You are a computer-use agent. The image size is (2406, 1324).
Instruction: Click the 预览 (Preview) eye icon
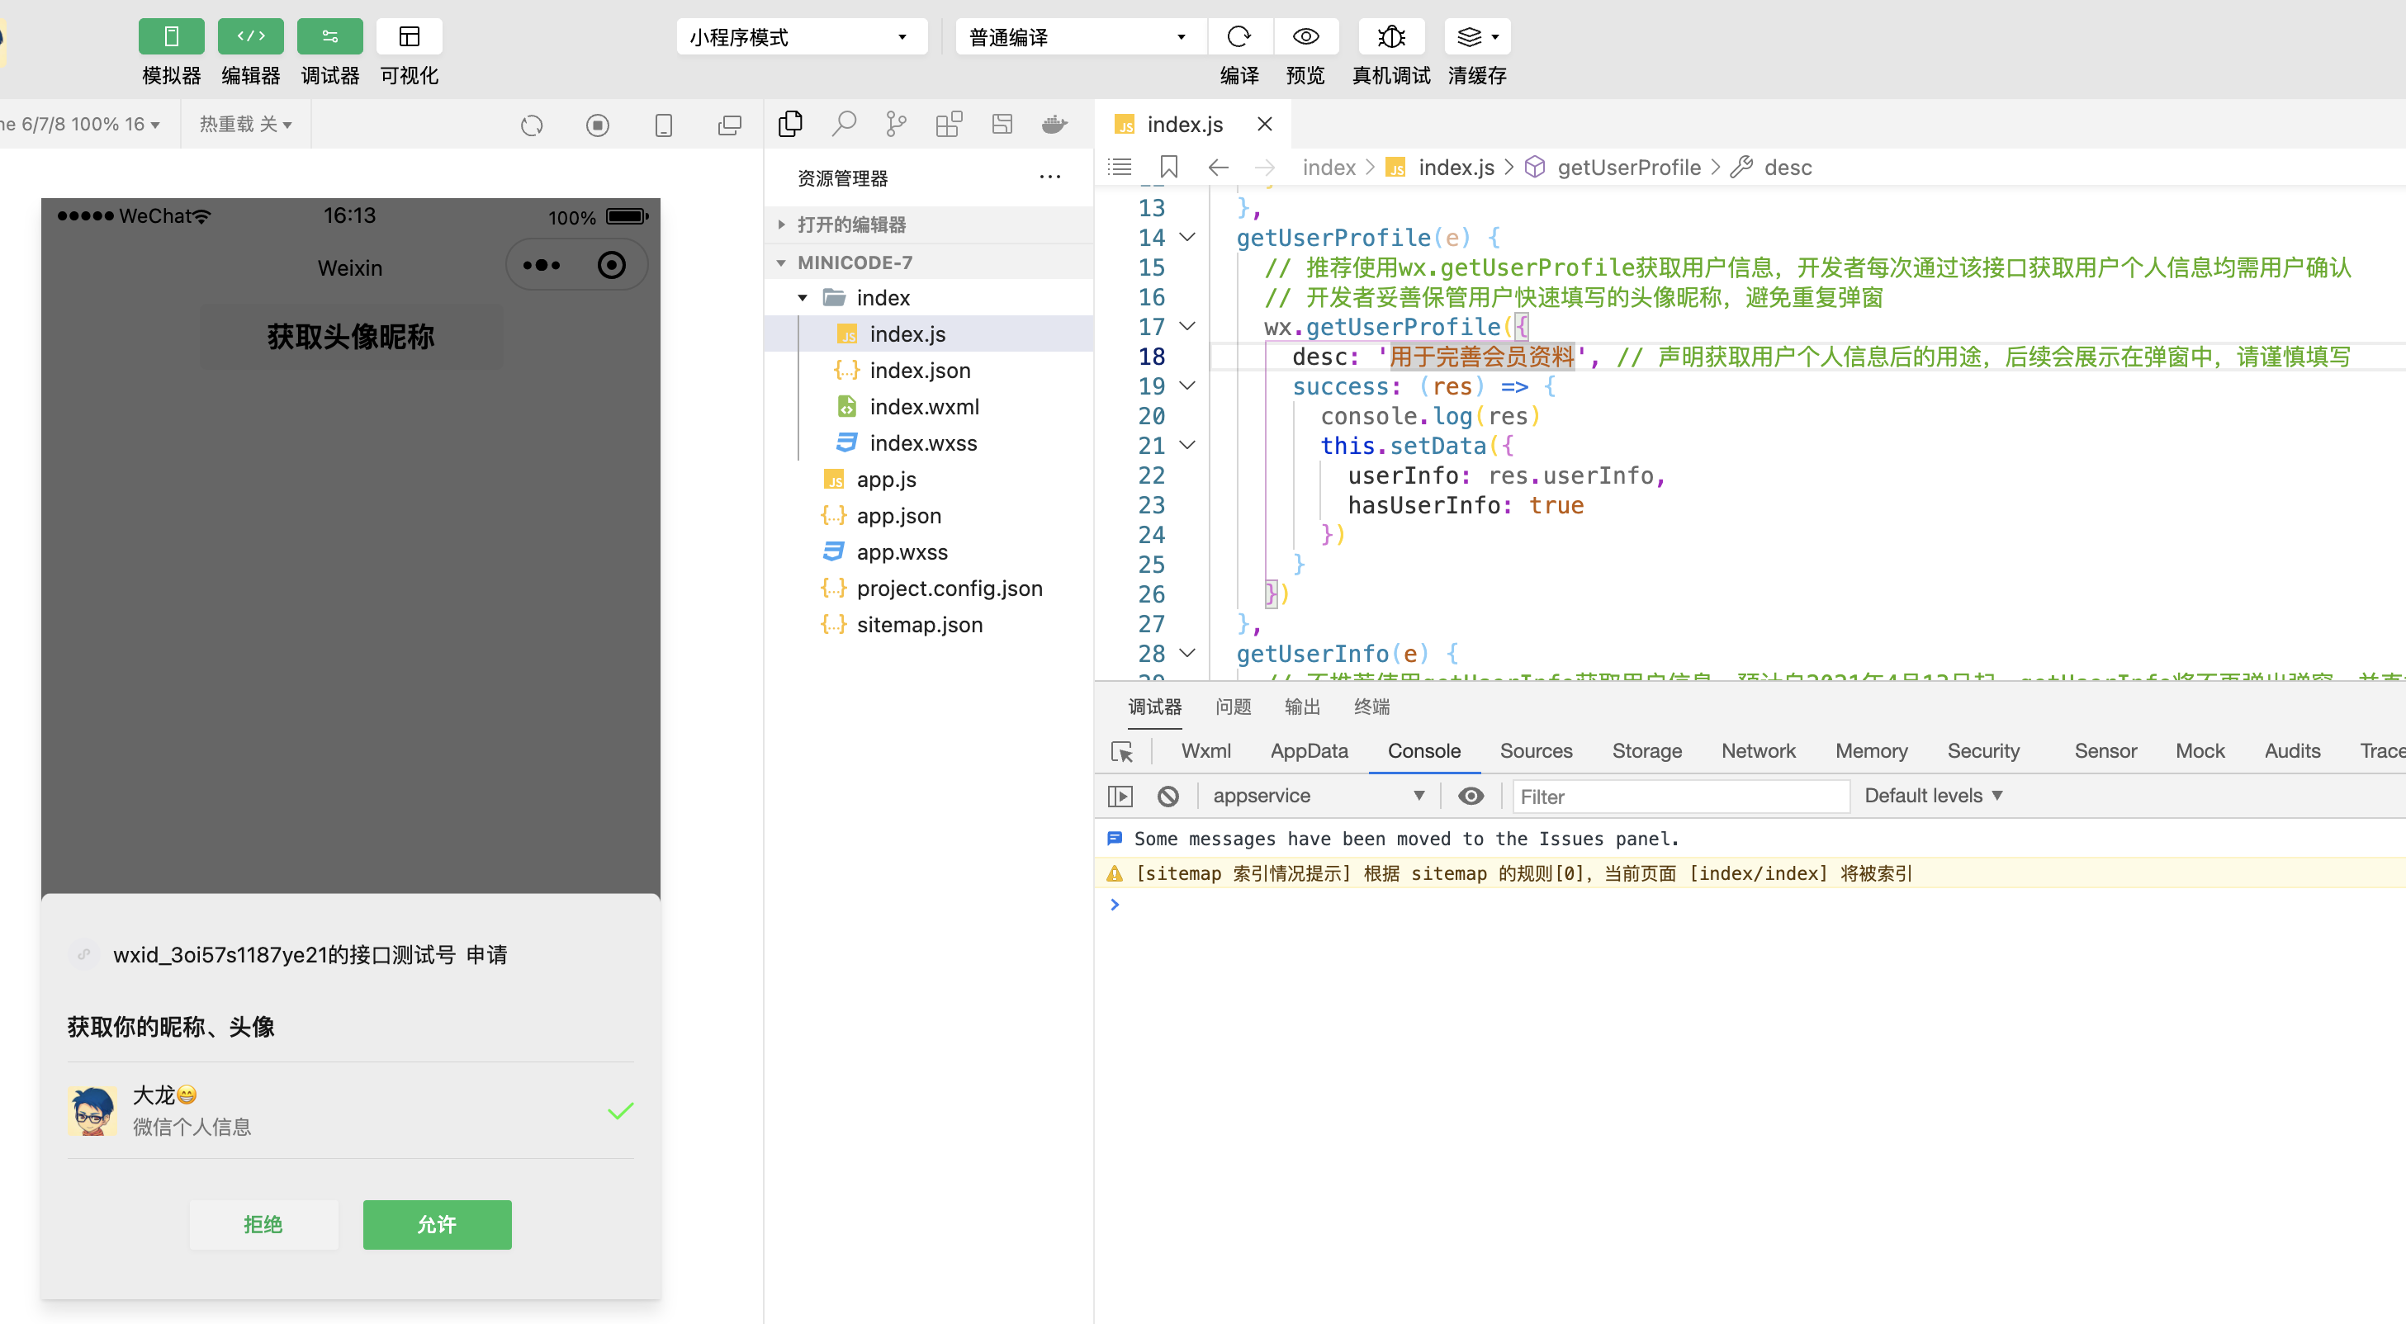click(1304, 35)
